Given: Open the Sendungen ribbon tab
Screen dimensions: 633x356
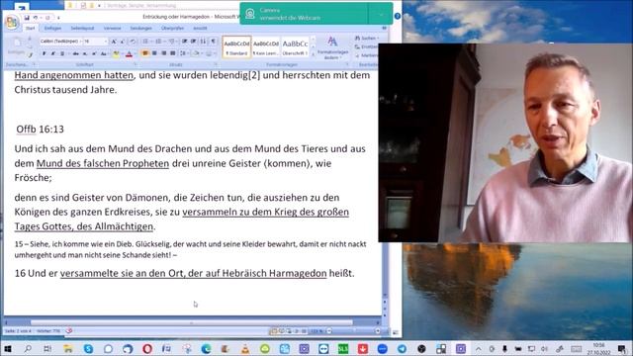Looking at the screenshot, I should pyautogui.click(x=140, y=29).
